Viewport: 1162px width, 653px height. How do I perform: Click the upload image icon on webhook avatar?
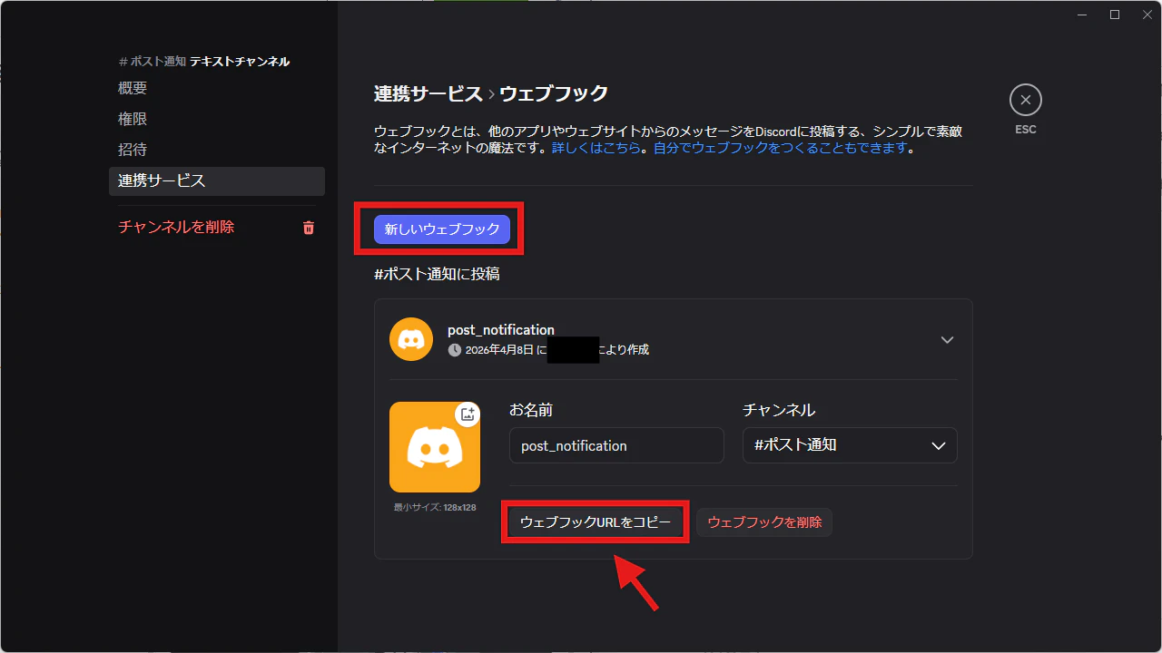[x=468, y=414]
